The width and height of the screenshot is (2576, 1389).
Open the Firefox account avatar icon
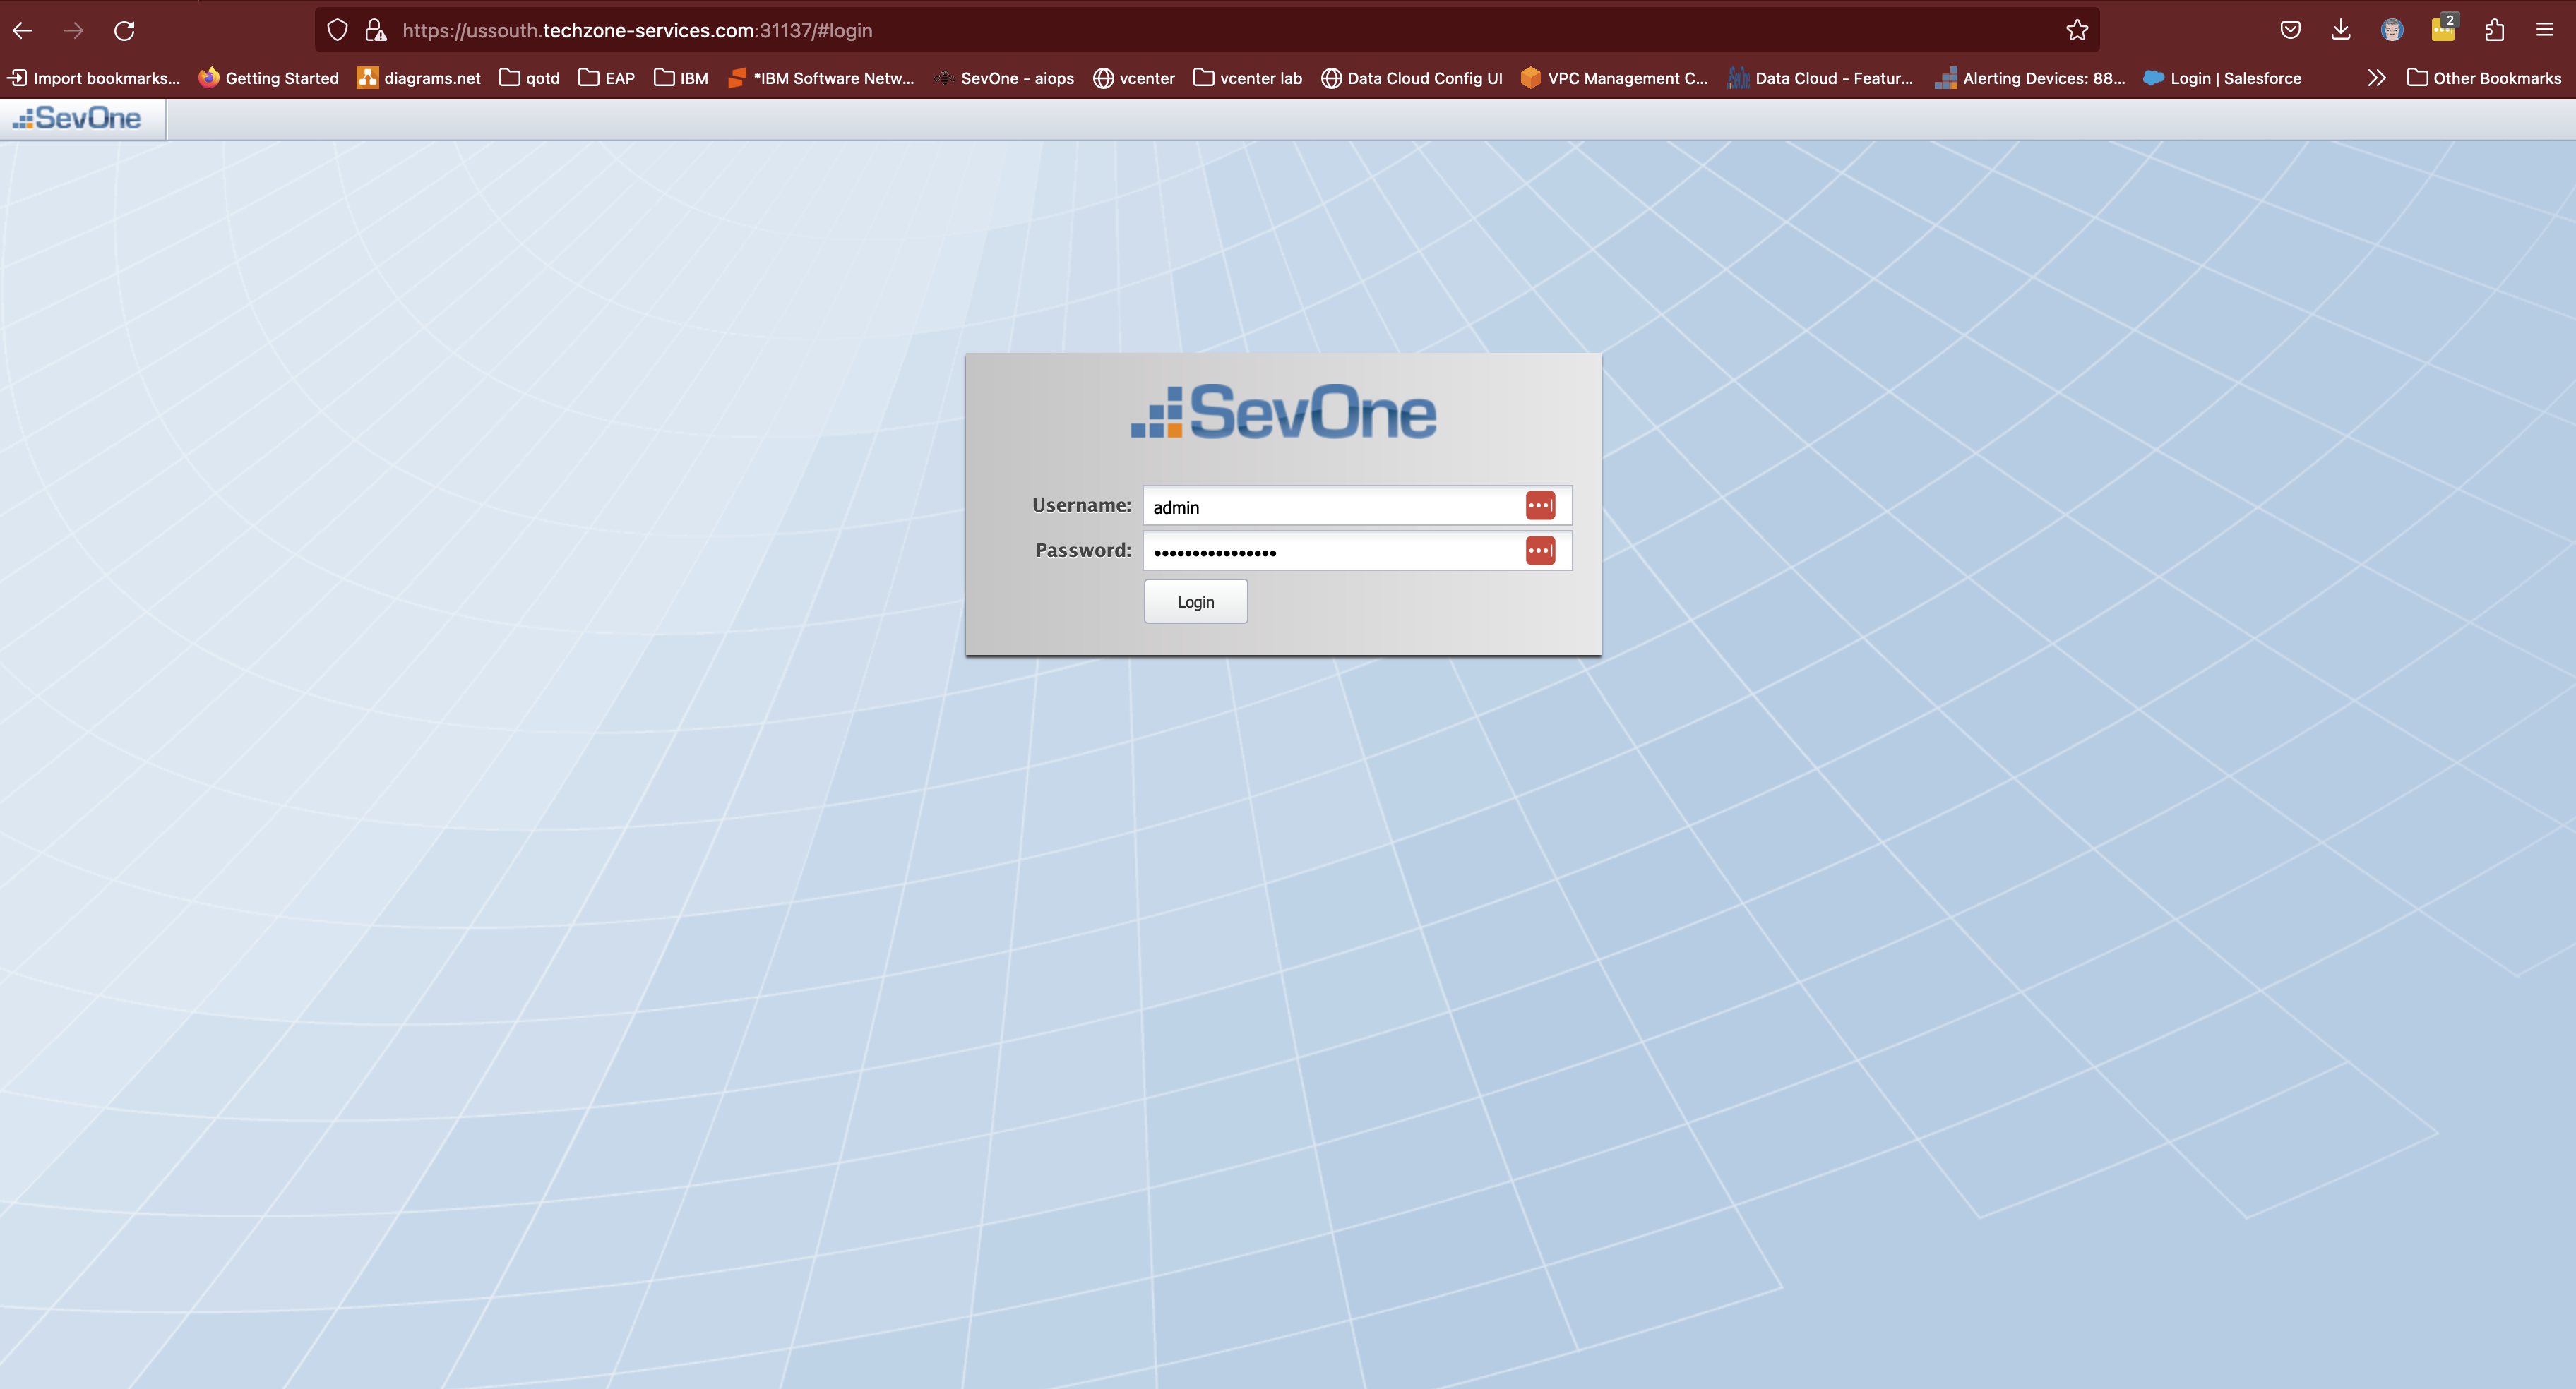2392,30
